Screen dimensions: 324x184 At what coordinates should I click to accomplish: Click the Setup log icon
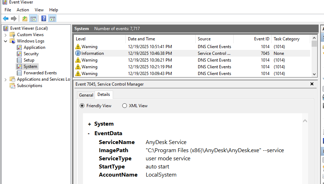[19, 60]
